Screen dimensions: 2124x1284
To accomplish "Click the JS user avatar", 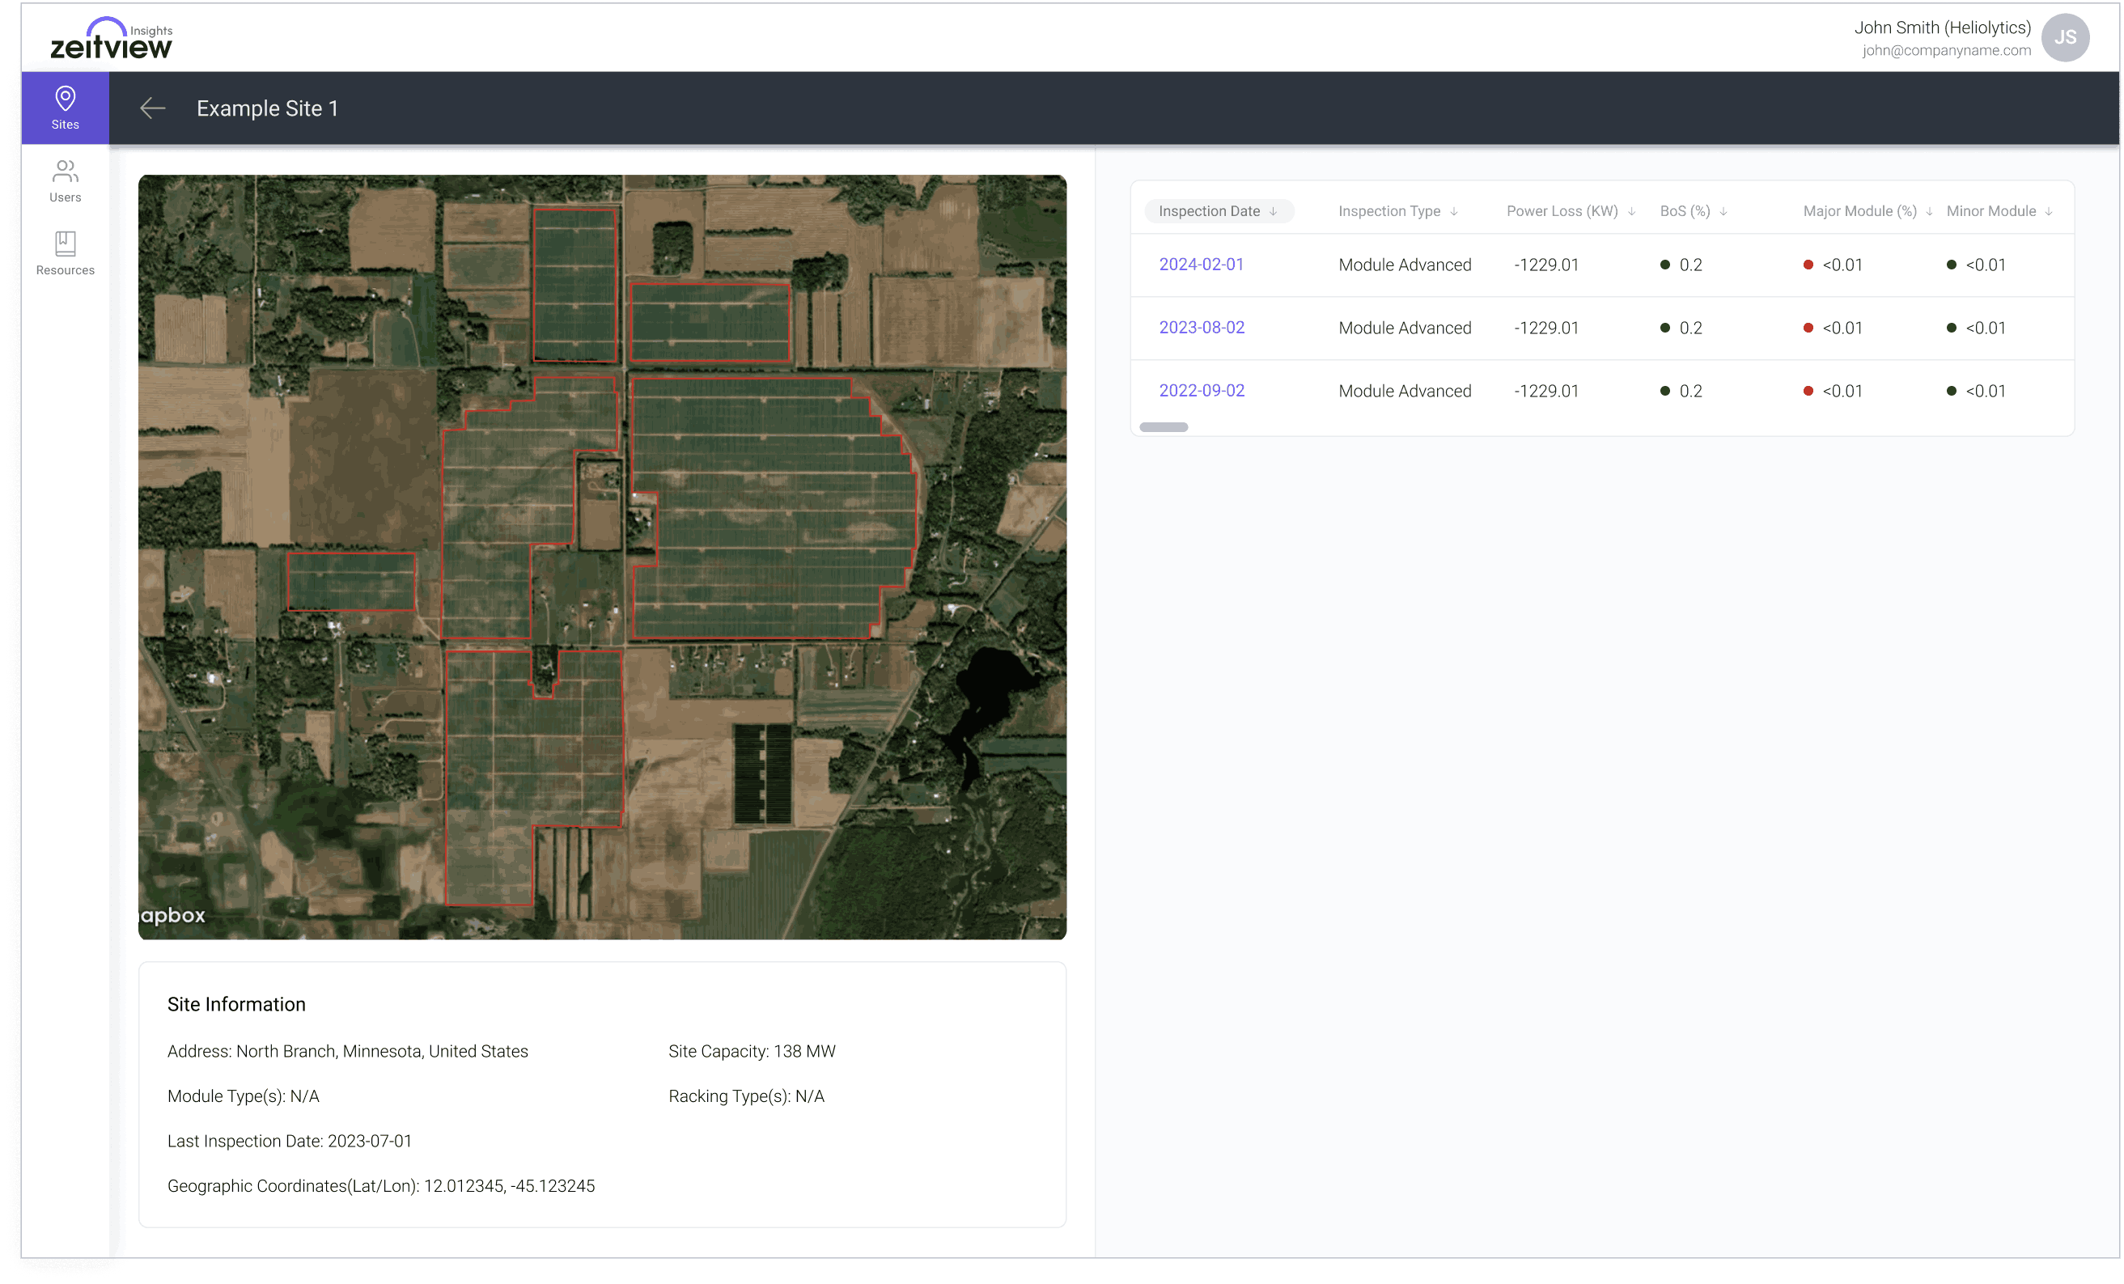I will [2064, 37].
